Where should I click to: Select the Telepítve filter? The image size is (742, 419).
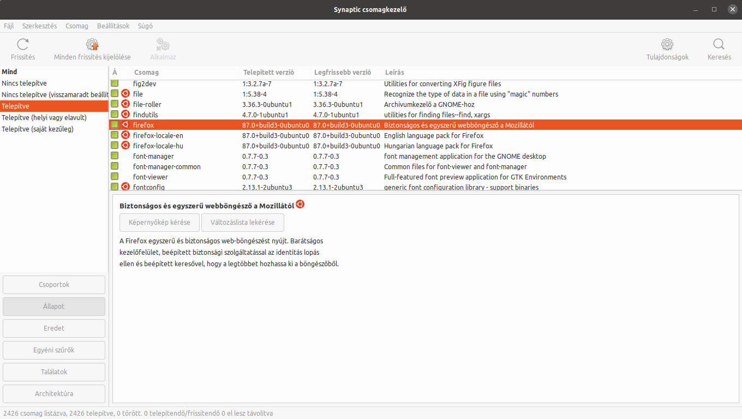pyautogui.click(x=54, y=106)
